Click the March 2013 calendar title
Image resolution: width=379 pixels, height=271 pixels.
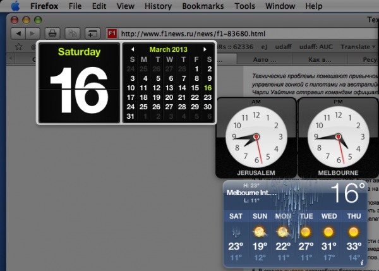pos(168,49)
